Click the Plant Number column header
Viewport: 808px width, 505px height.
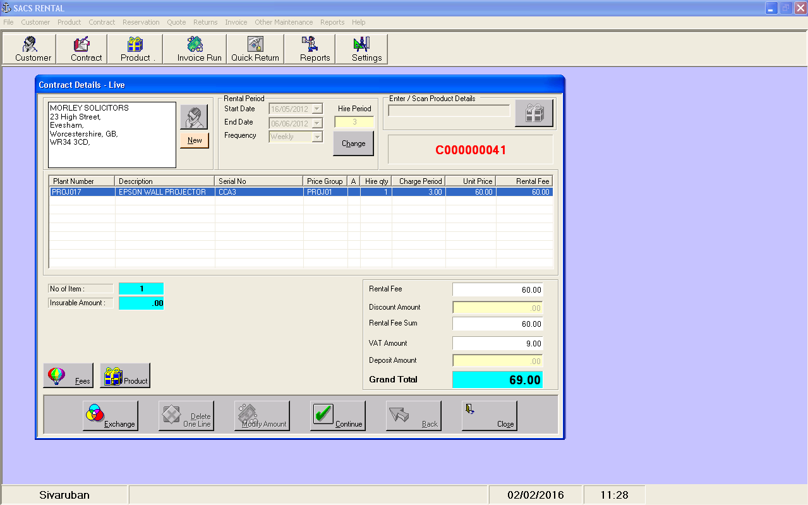pyautogui.click(x=82, y=181)
